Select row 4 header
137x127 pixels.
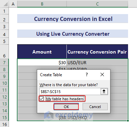pyautogui.click(x=4, y=34)
